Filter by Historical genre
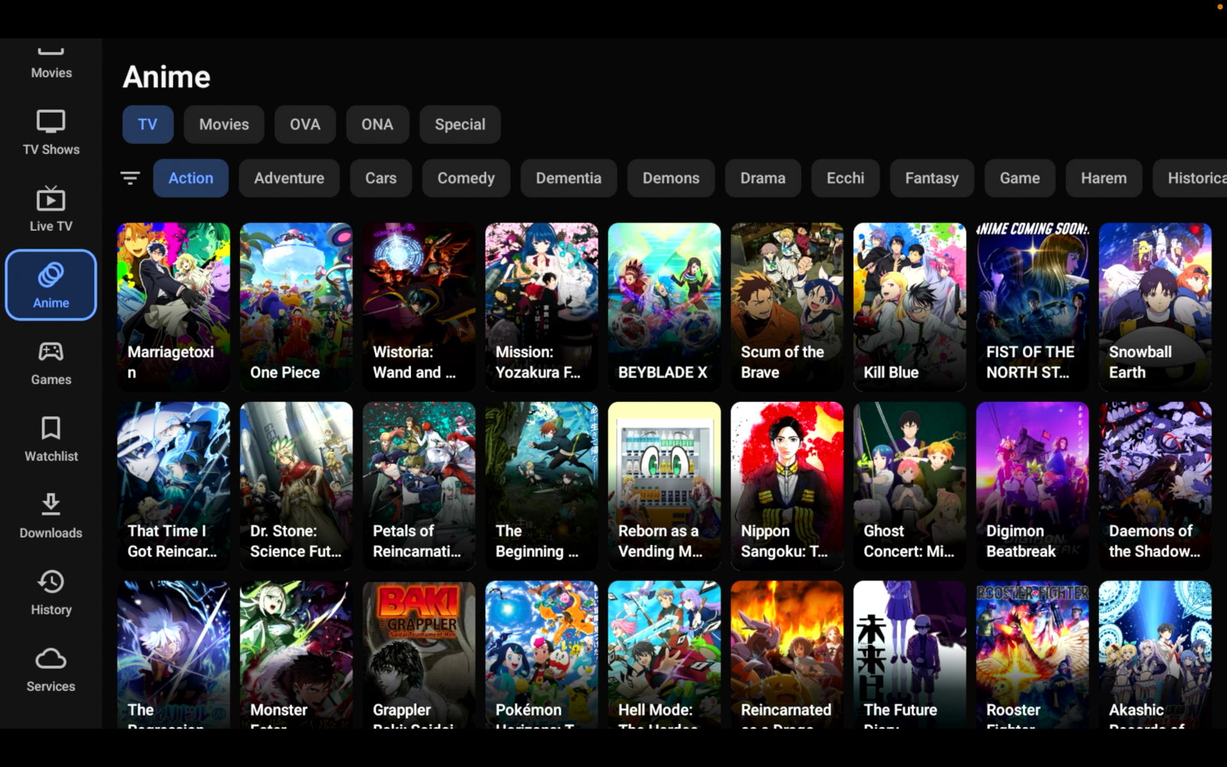Screen dimensions: 1227x767 click(1190, 178)
